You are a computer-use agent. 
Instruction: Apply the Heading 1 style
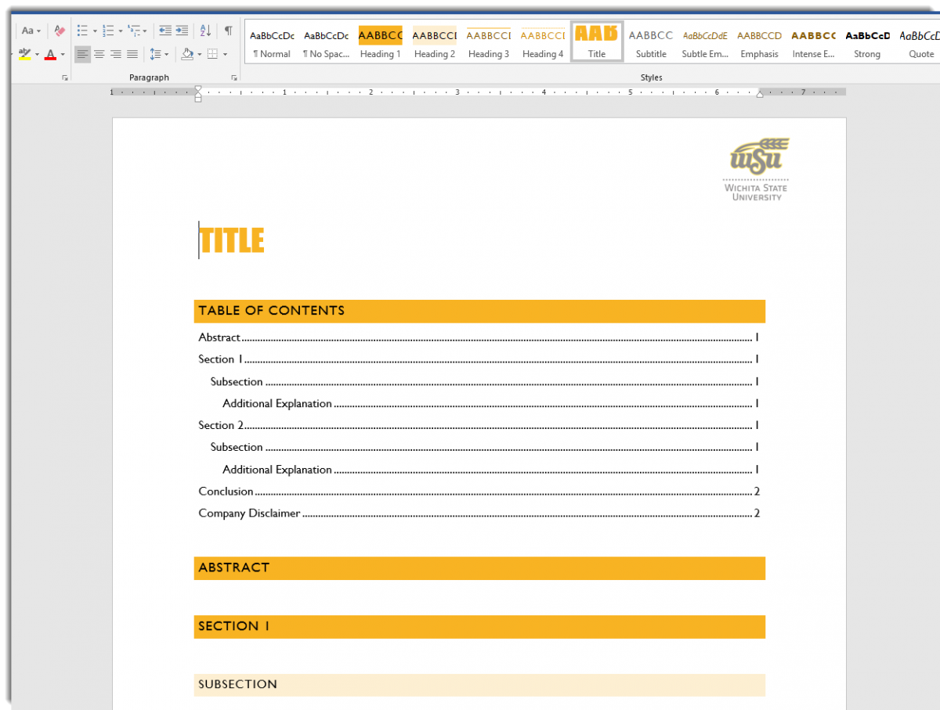380,43
